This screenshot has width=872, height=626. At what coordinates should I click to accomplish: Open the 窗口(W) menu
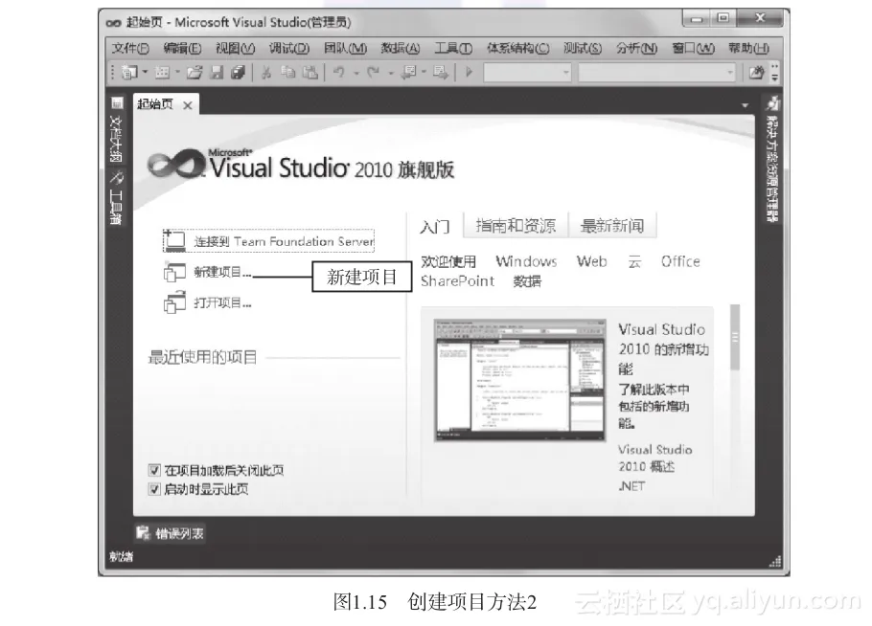click(x=693, y=48)
